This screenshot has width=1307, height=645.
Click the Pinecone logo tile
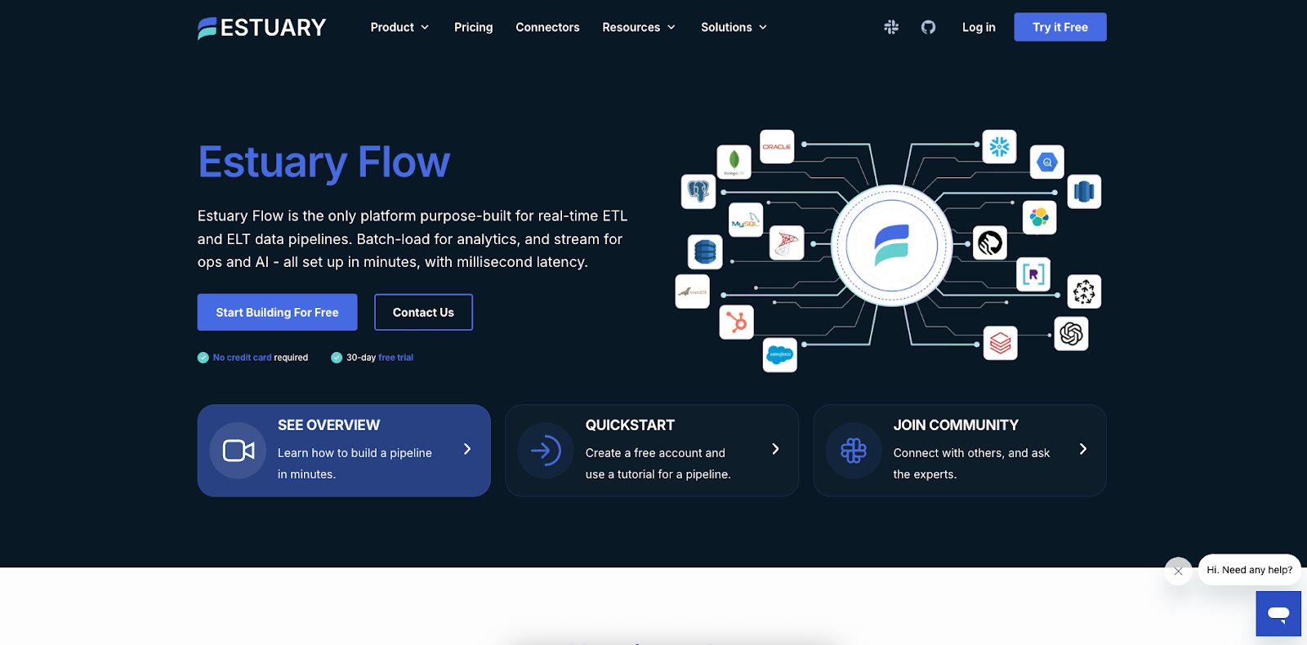(x=1084, y=291)
